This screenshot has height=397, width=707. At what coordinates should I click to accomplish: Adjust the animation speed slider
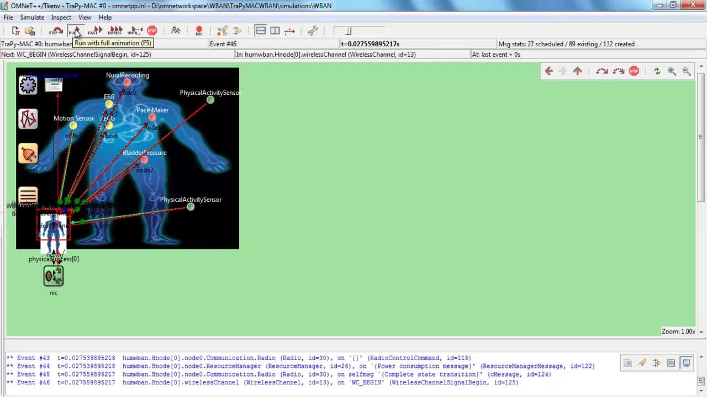click(349, 31)
